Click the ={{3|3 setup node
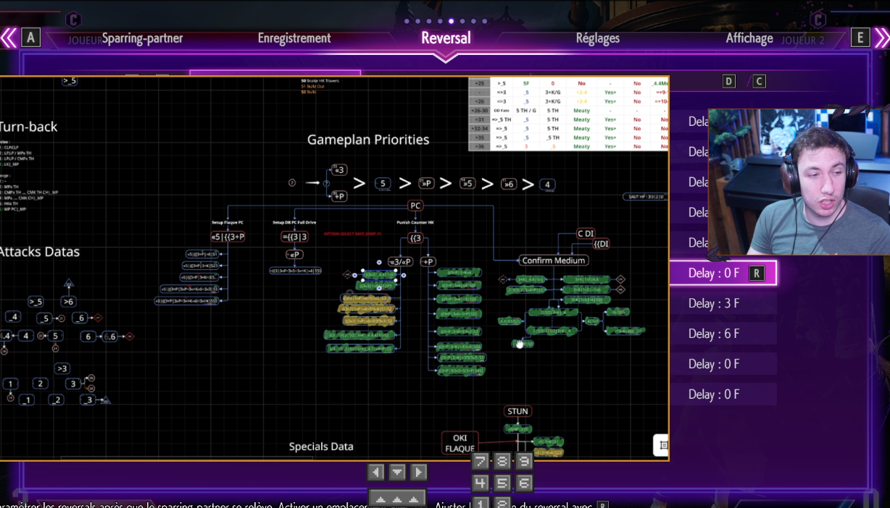The width and height of the screenshot is (890, 508). coord(294,237)
